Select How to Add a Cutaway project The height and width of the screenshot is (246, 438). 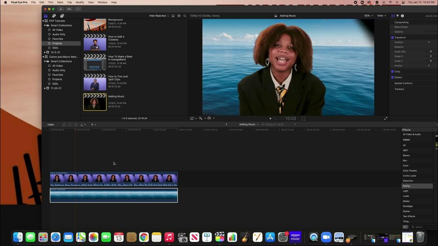pos(95,42)
